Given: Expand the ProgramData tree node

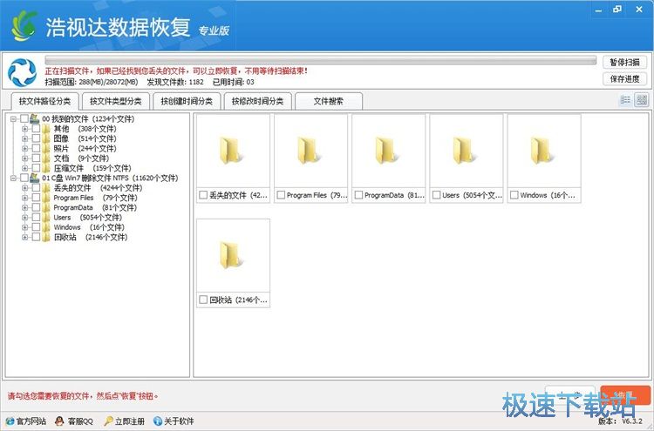Looking at the screenshot, I should click(x=25, y=207).
